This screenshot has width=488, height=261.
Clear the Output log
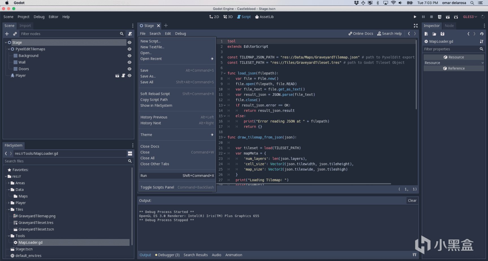click(412, 201)
